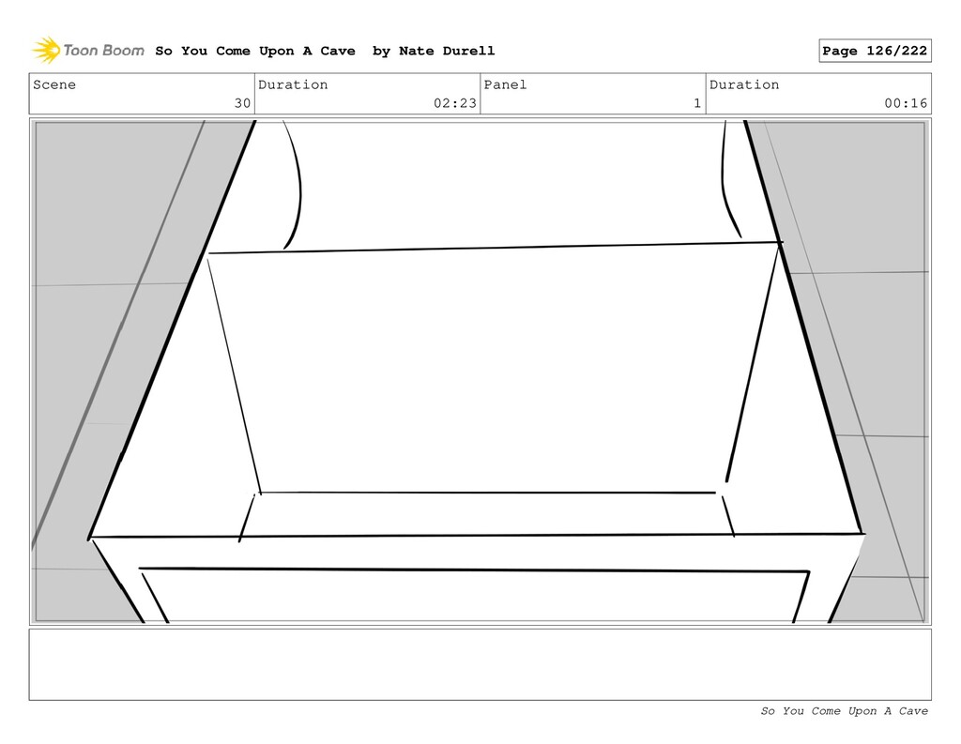Select the scene number '30'
The height and width of the screenshot is (744, 961).
(x=243, y=103)
